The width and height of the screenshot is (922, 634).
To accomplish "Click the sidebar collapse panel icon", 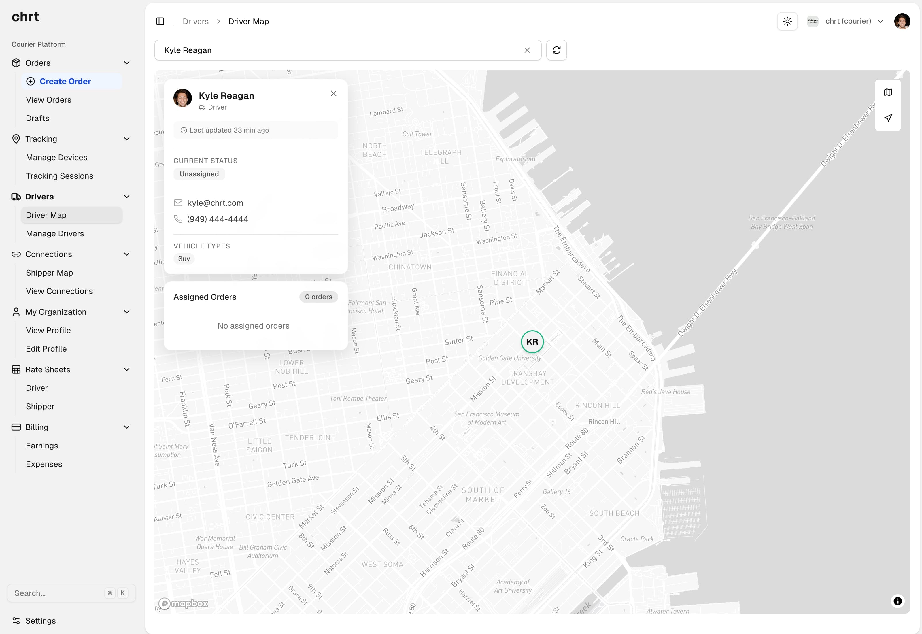I will coord(160,21).
